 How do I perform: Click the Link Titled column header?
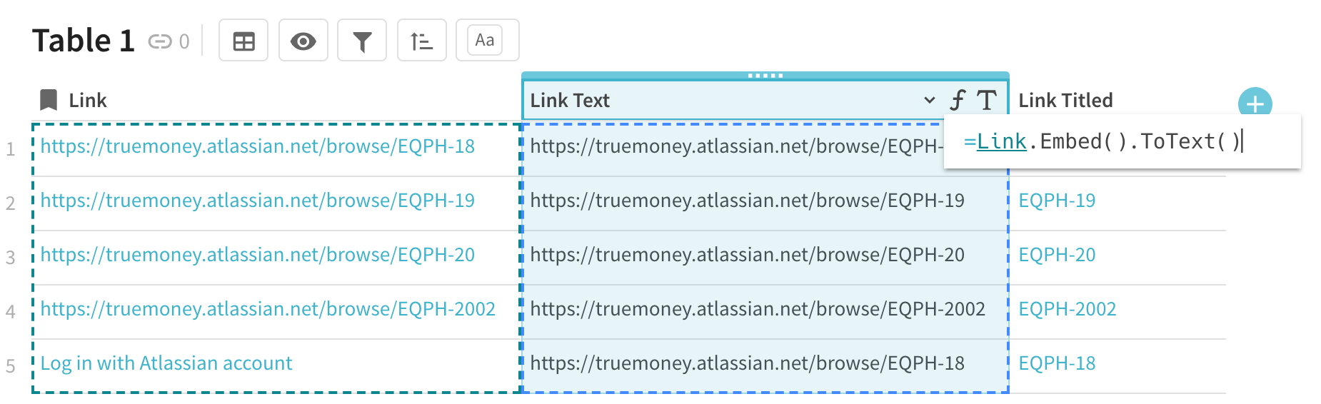click(1065, 101)
